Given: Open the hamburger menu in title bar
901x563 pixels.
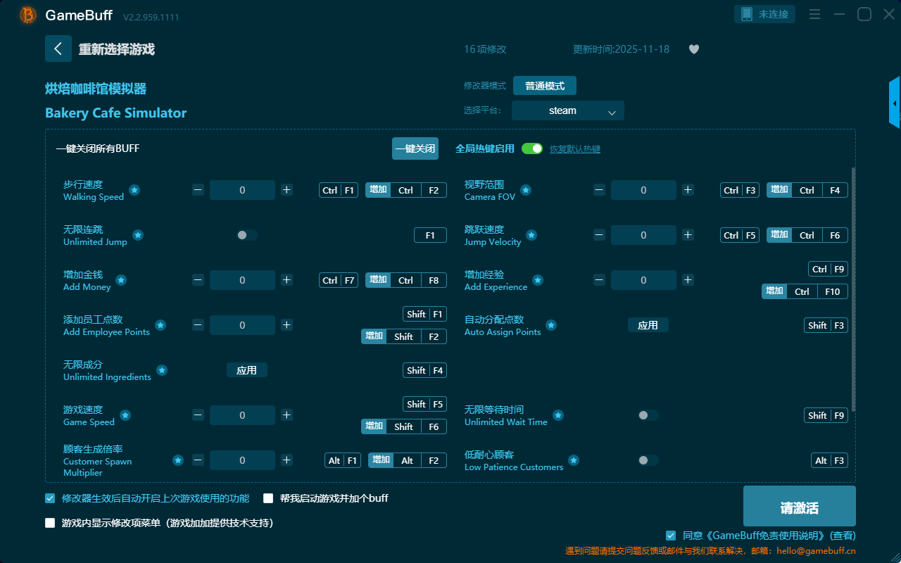Looking at the screenshot, I should point(814,14).
